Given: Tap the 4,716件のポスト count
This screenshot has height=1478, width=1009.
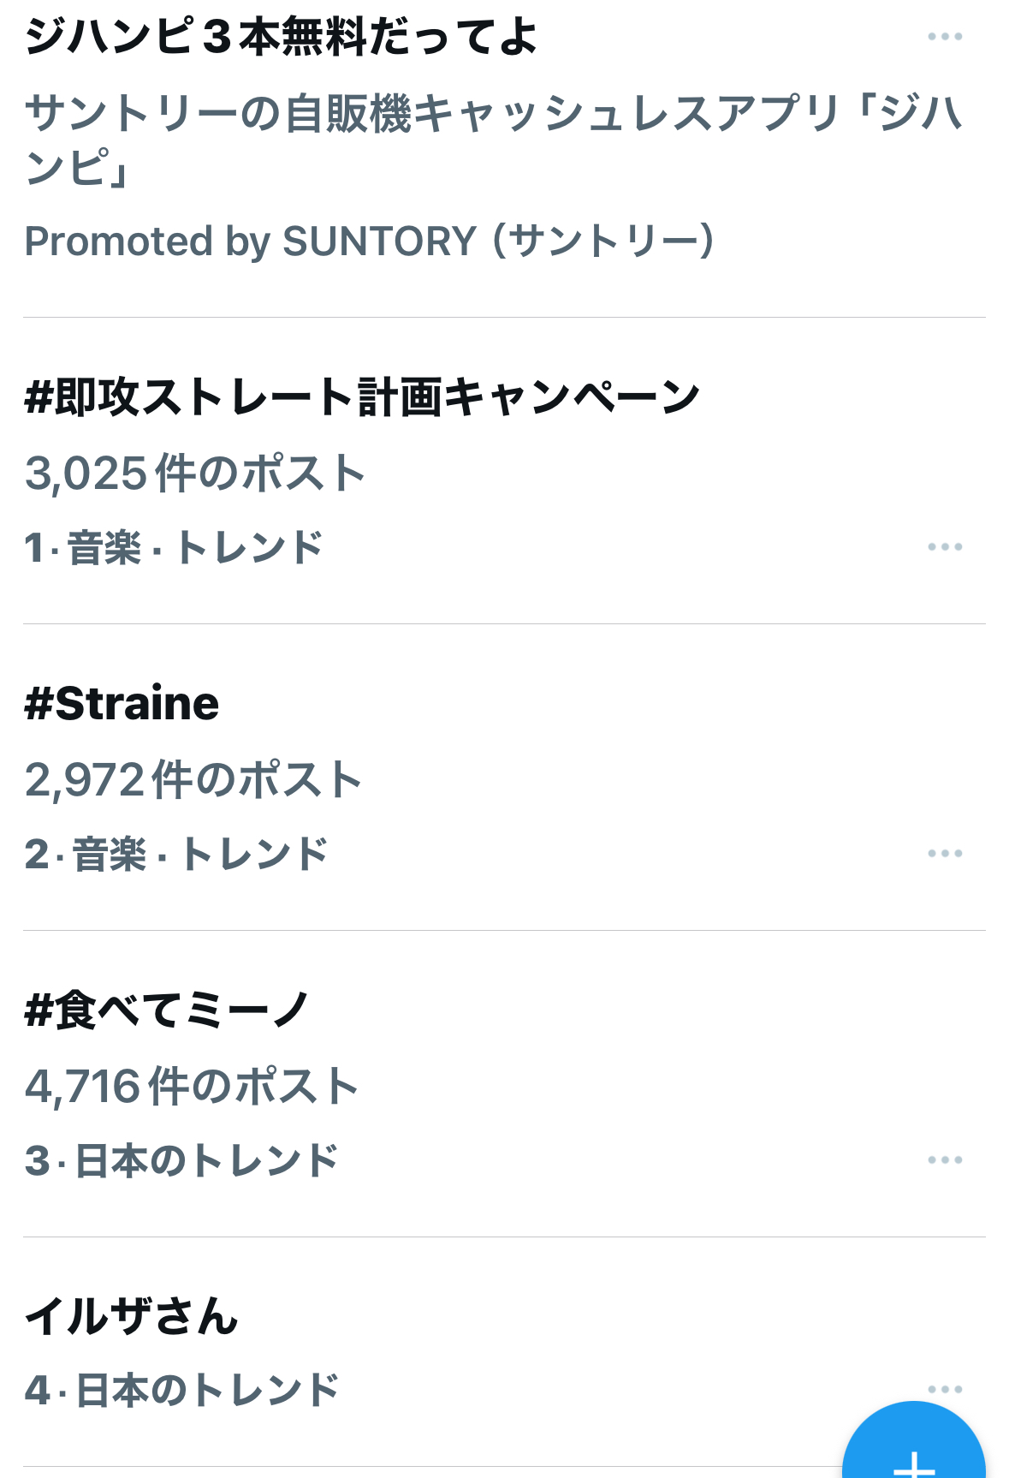Looking at the screenshot, I should (192, 1087).
